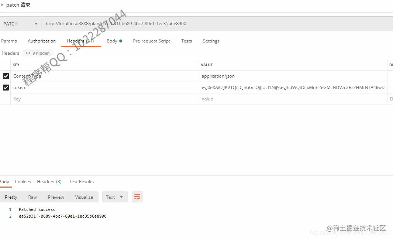Open the Authorization tab
Image resolution: width=393 pixels, height=239 pixels.
point(42,41)
